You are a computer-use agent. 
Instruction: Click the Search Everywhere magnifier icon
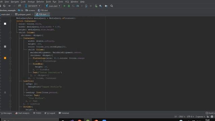pyautogui.click(x=112, y=6)
